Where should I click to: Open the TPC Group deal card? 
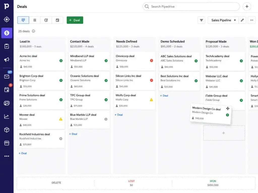[89, 100]
